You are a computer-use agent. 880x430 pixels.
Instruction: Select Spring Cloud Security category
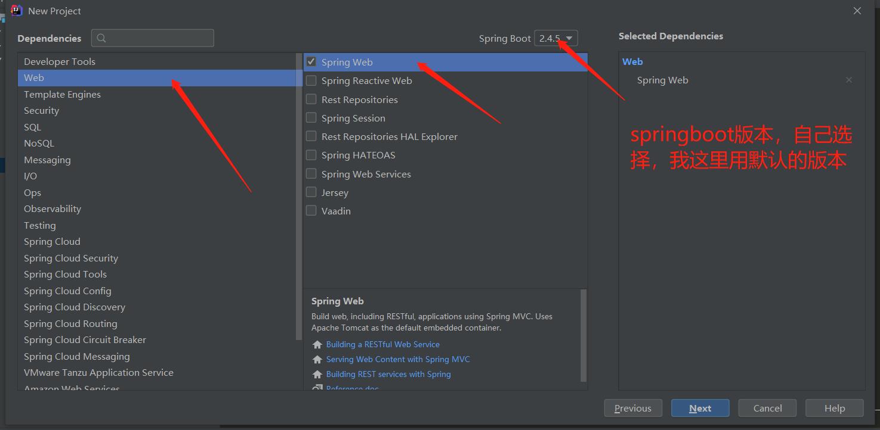158,258
